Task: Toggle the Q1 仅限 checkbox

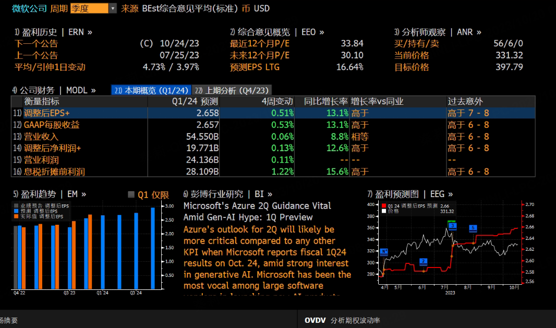Action: pos(131,195)
